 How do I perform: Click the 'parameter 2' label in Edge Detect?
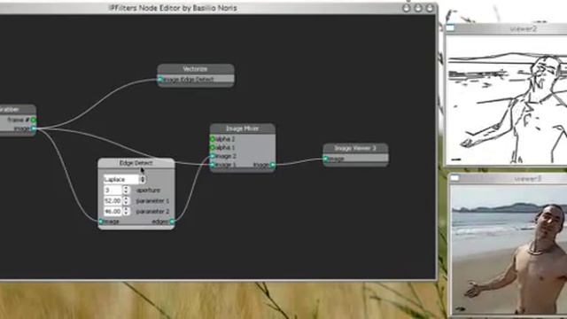[152, 211]
